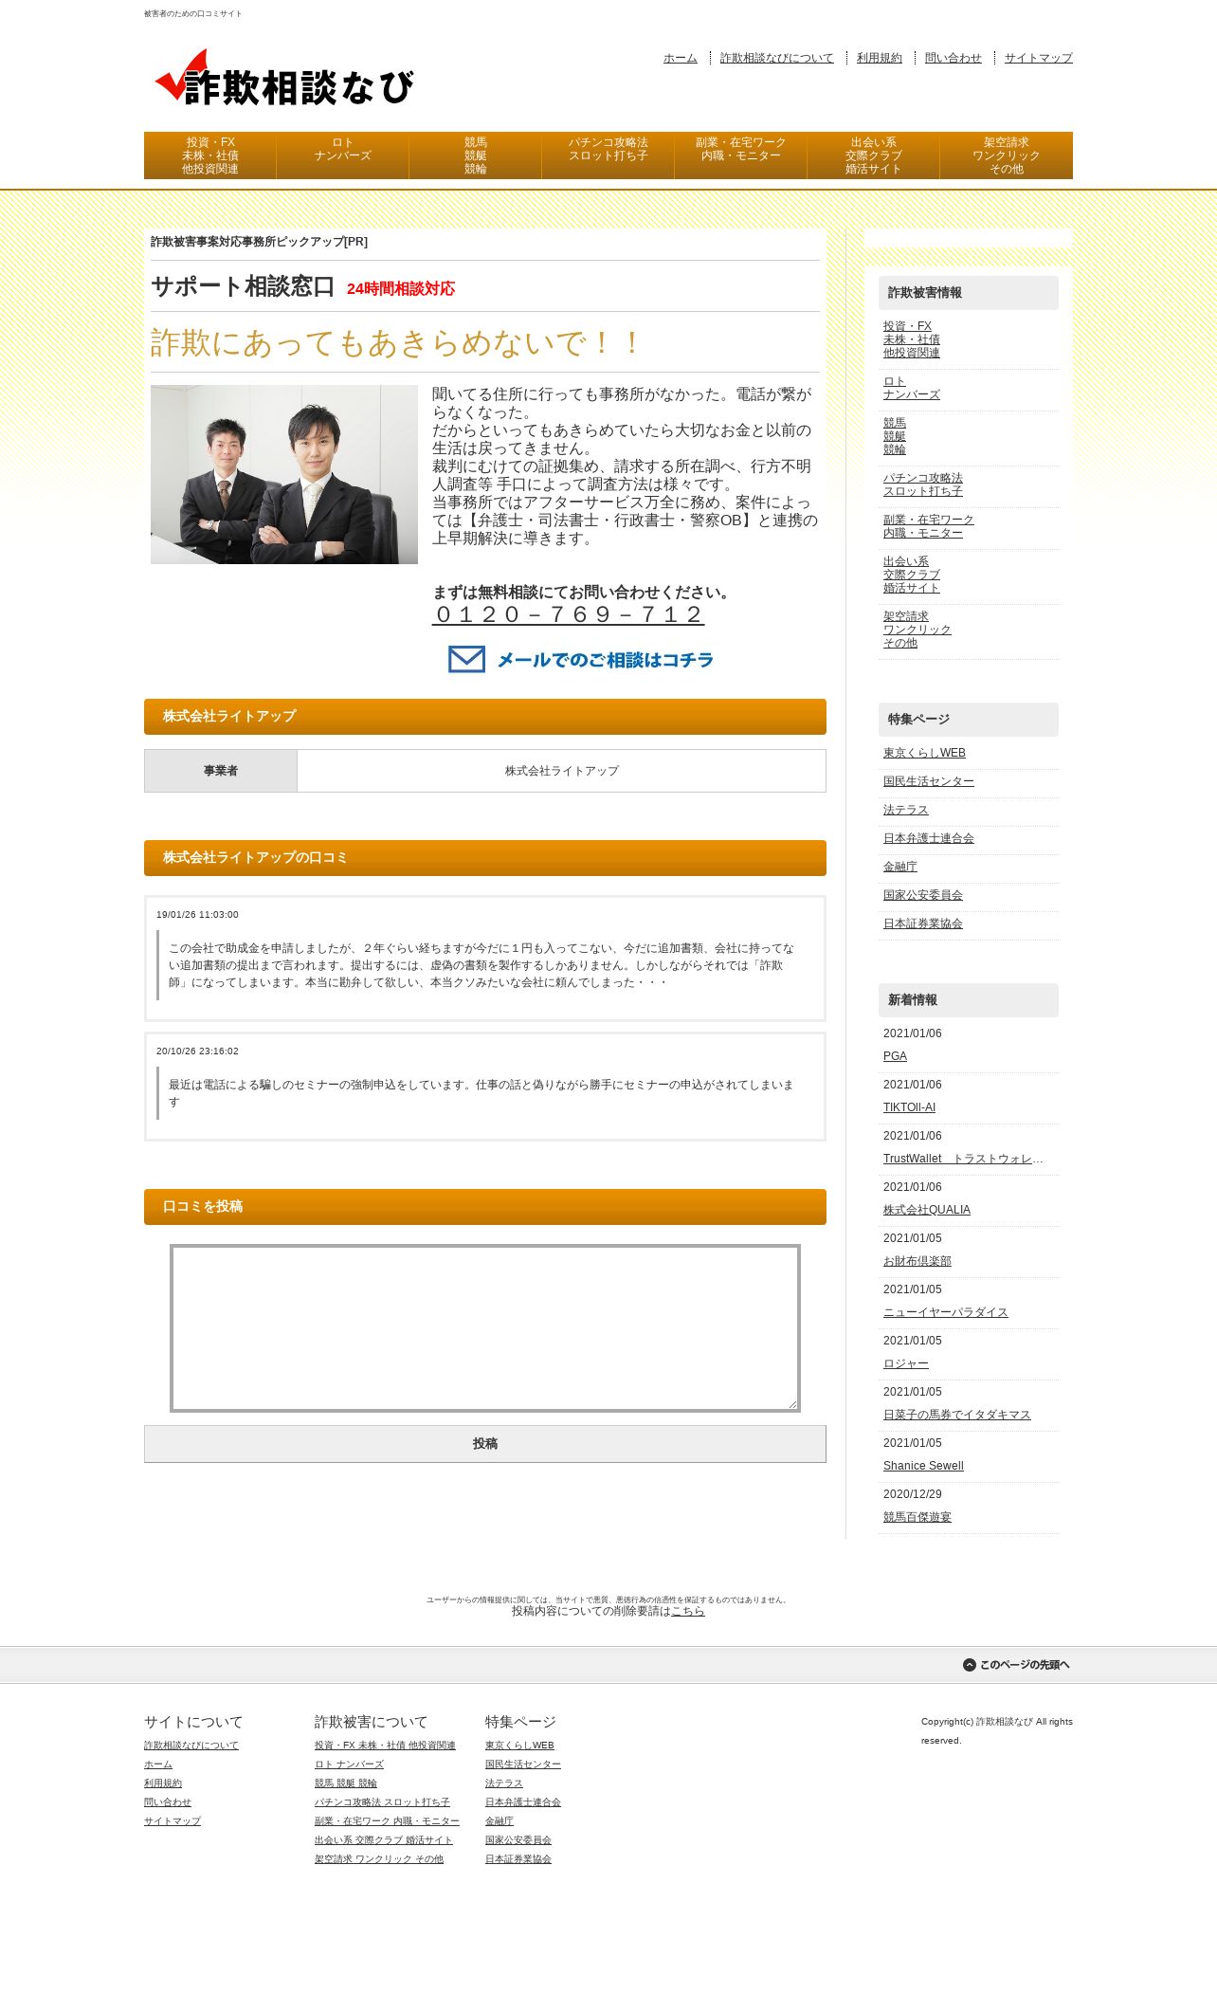This screenshot has height=2011, width=1217.
Task: Open footer 詐欺相談なびについて link
Action: [191, 1746]
